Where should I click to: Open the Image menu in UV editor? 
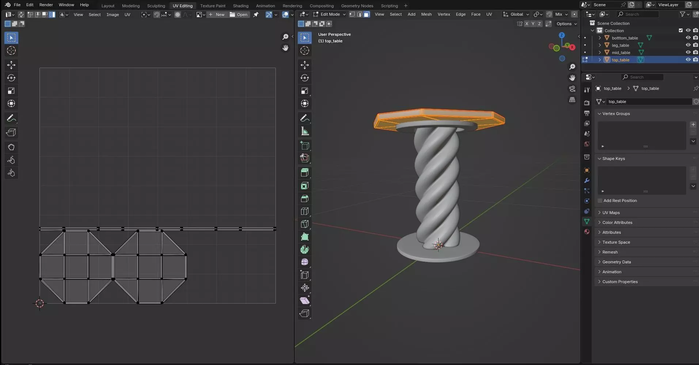(113, 15)
